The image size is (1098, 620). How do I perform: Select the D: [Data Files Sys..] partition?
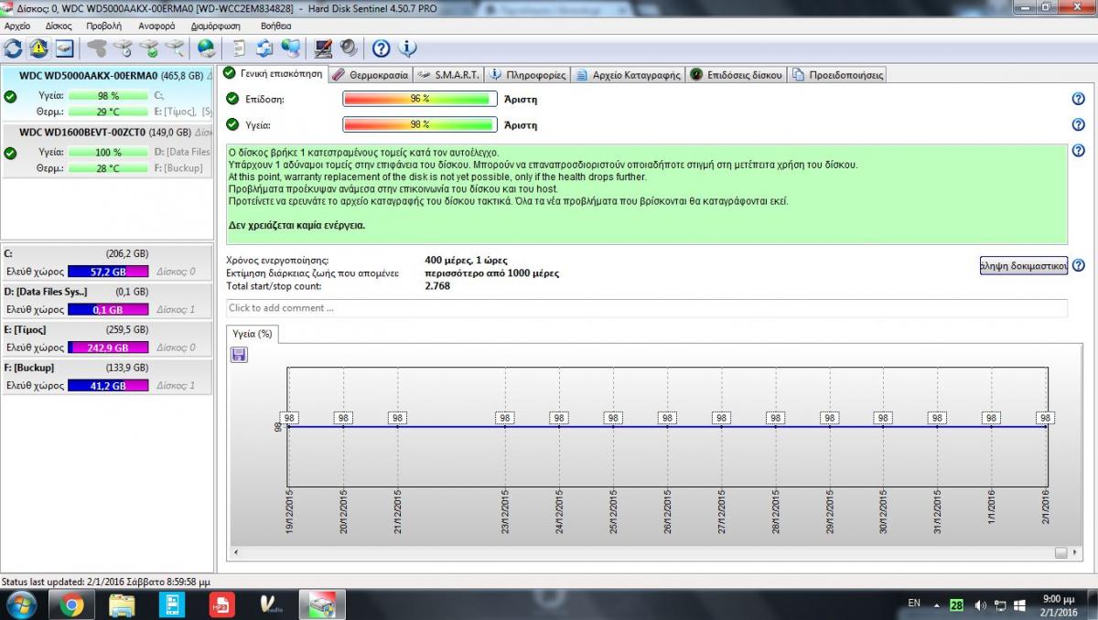(107, 301)
